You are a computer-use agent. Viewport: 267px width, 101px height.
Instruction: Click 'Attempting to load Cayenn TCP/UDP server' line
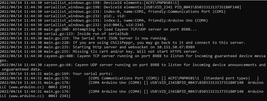coord(98,29)
